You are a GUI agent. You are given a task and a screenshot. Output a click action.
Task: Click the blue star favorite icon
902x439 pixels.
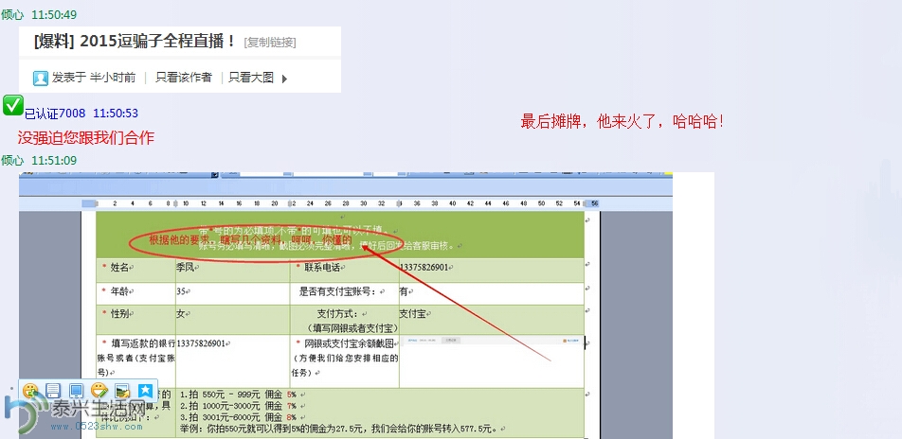click(145, 391)
